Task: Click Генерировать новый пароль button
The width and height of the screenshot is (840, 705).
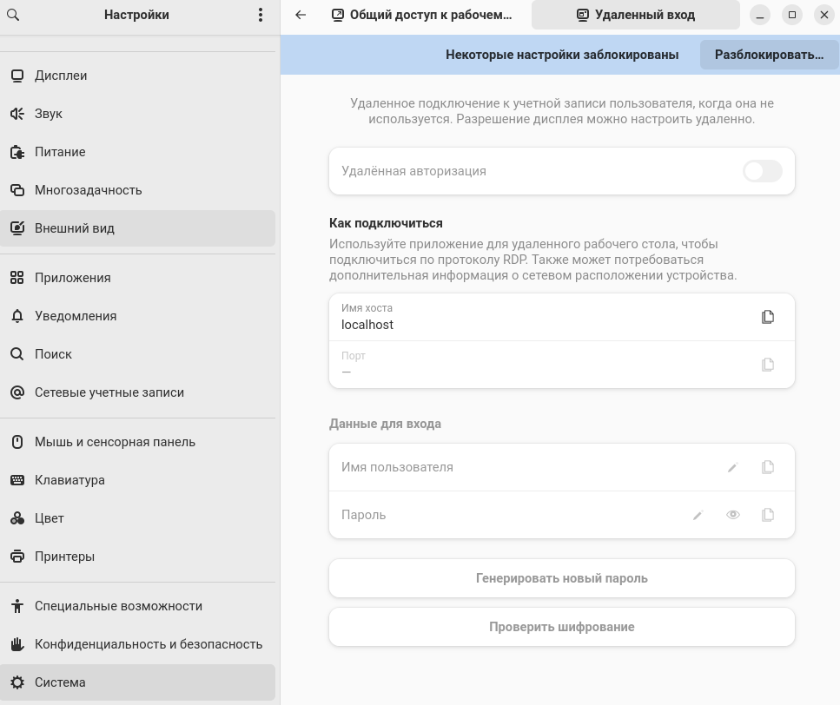Action: (561, 578)
